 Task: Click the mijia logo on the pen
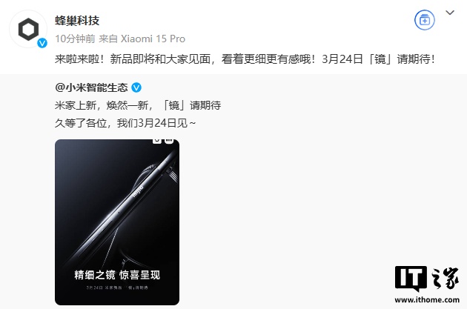[x=138, y=191]
